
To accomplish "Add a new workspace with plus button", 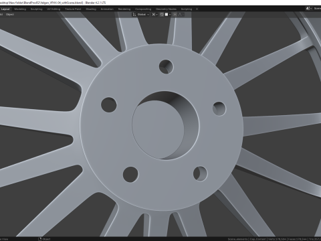I will (197, 9).
